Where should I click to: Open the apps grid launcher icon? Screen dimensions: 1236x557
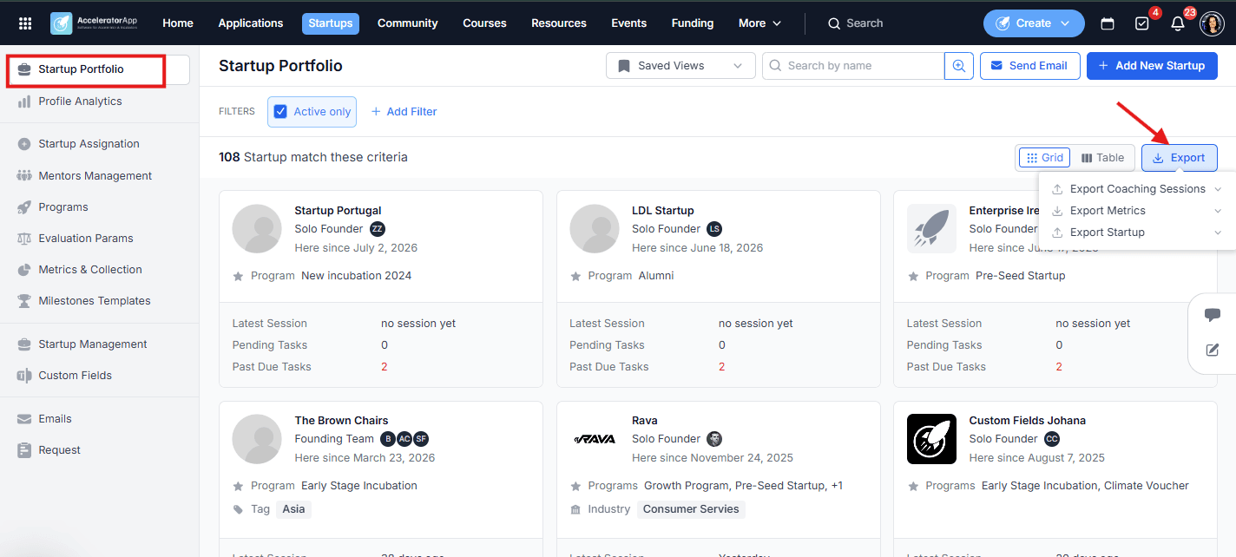(x=25, y=23)
